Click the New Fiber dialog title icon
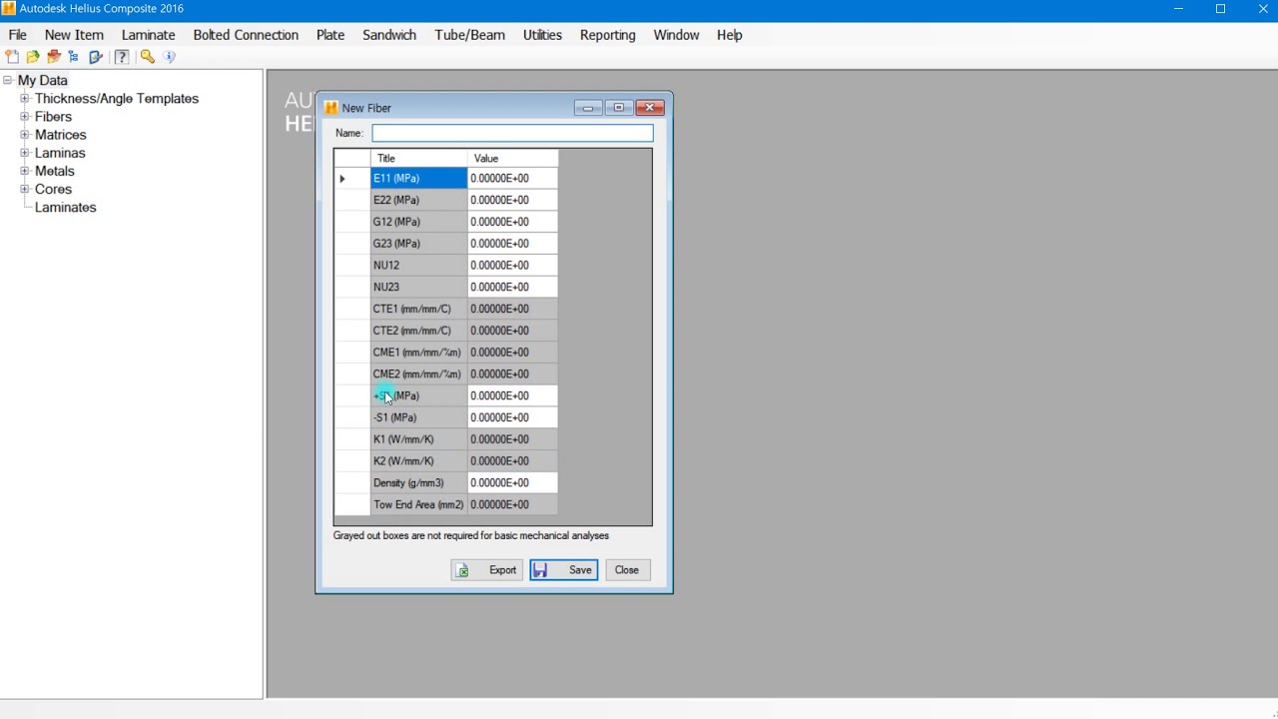The height and width of the screenshot is (719, 1278). pyautogui.click(x=330, y=108)
